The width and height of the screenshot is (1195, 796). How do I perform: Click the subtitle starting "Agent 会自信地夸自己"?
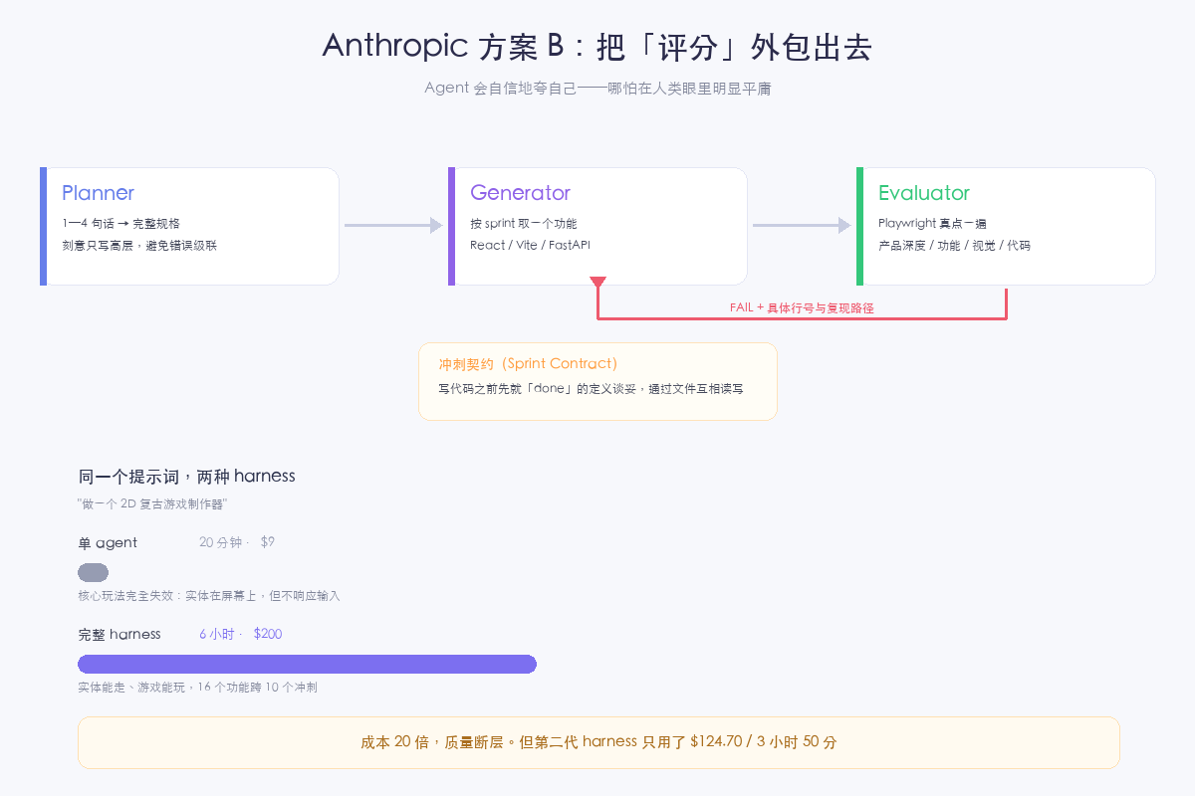tap(597, 89)
